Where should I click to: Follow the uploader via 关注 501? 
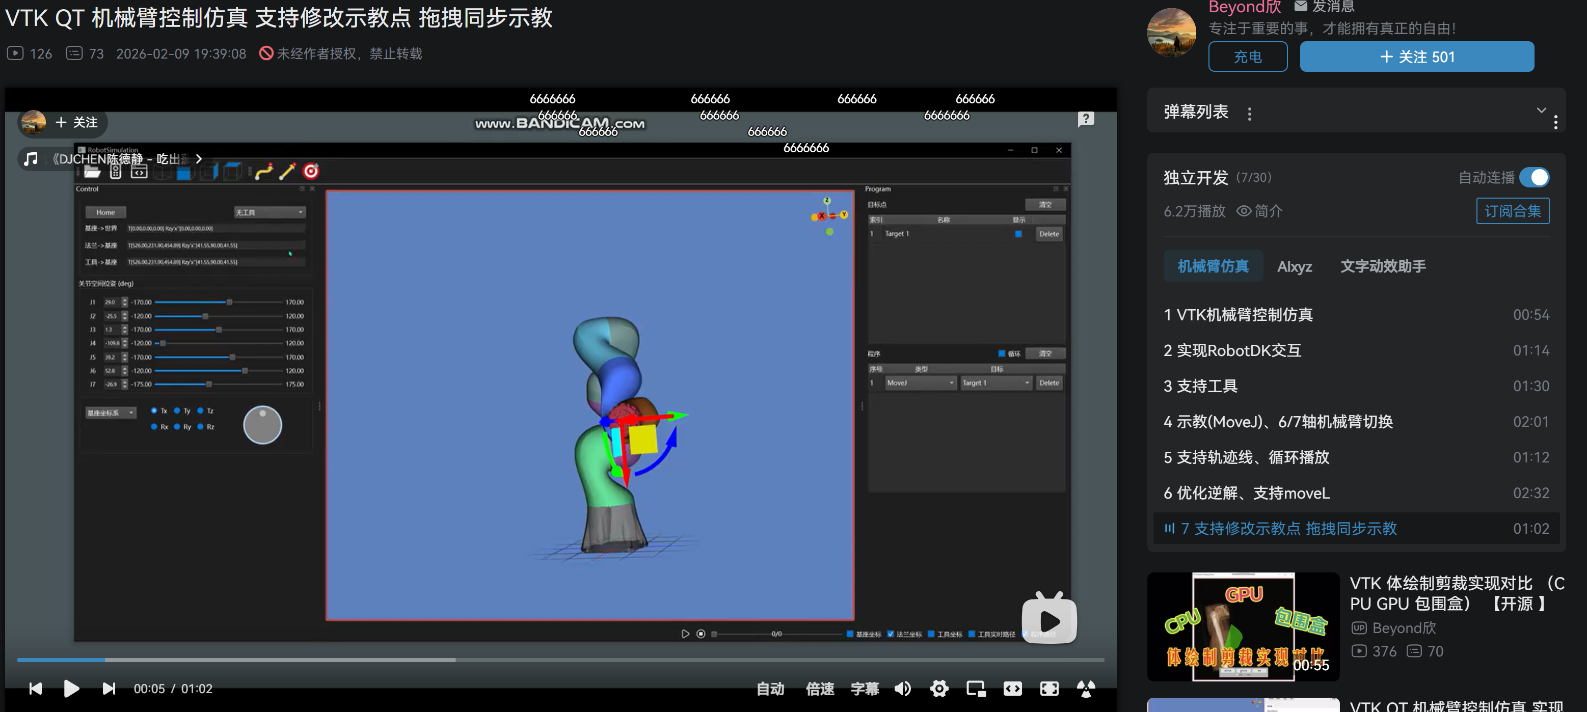click(1416, 57)
